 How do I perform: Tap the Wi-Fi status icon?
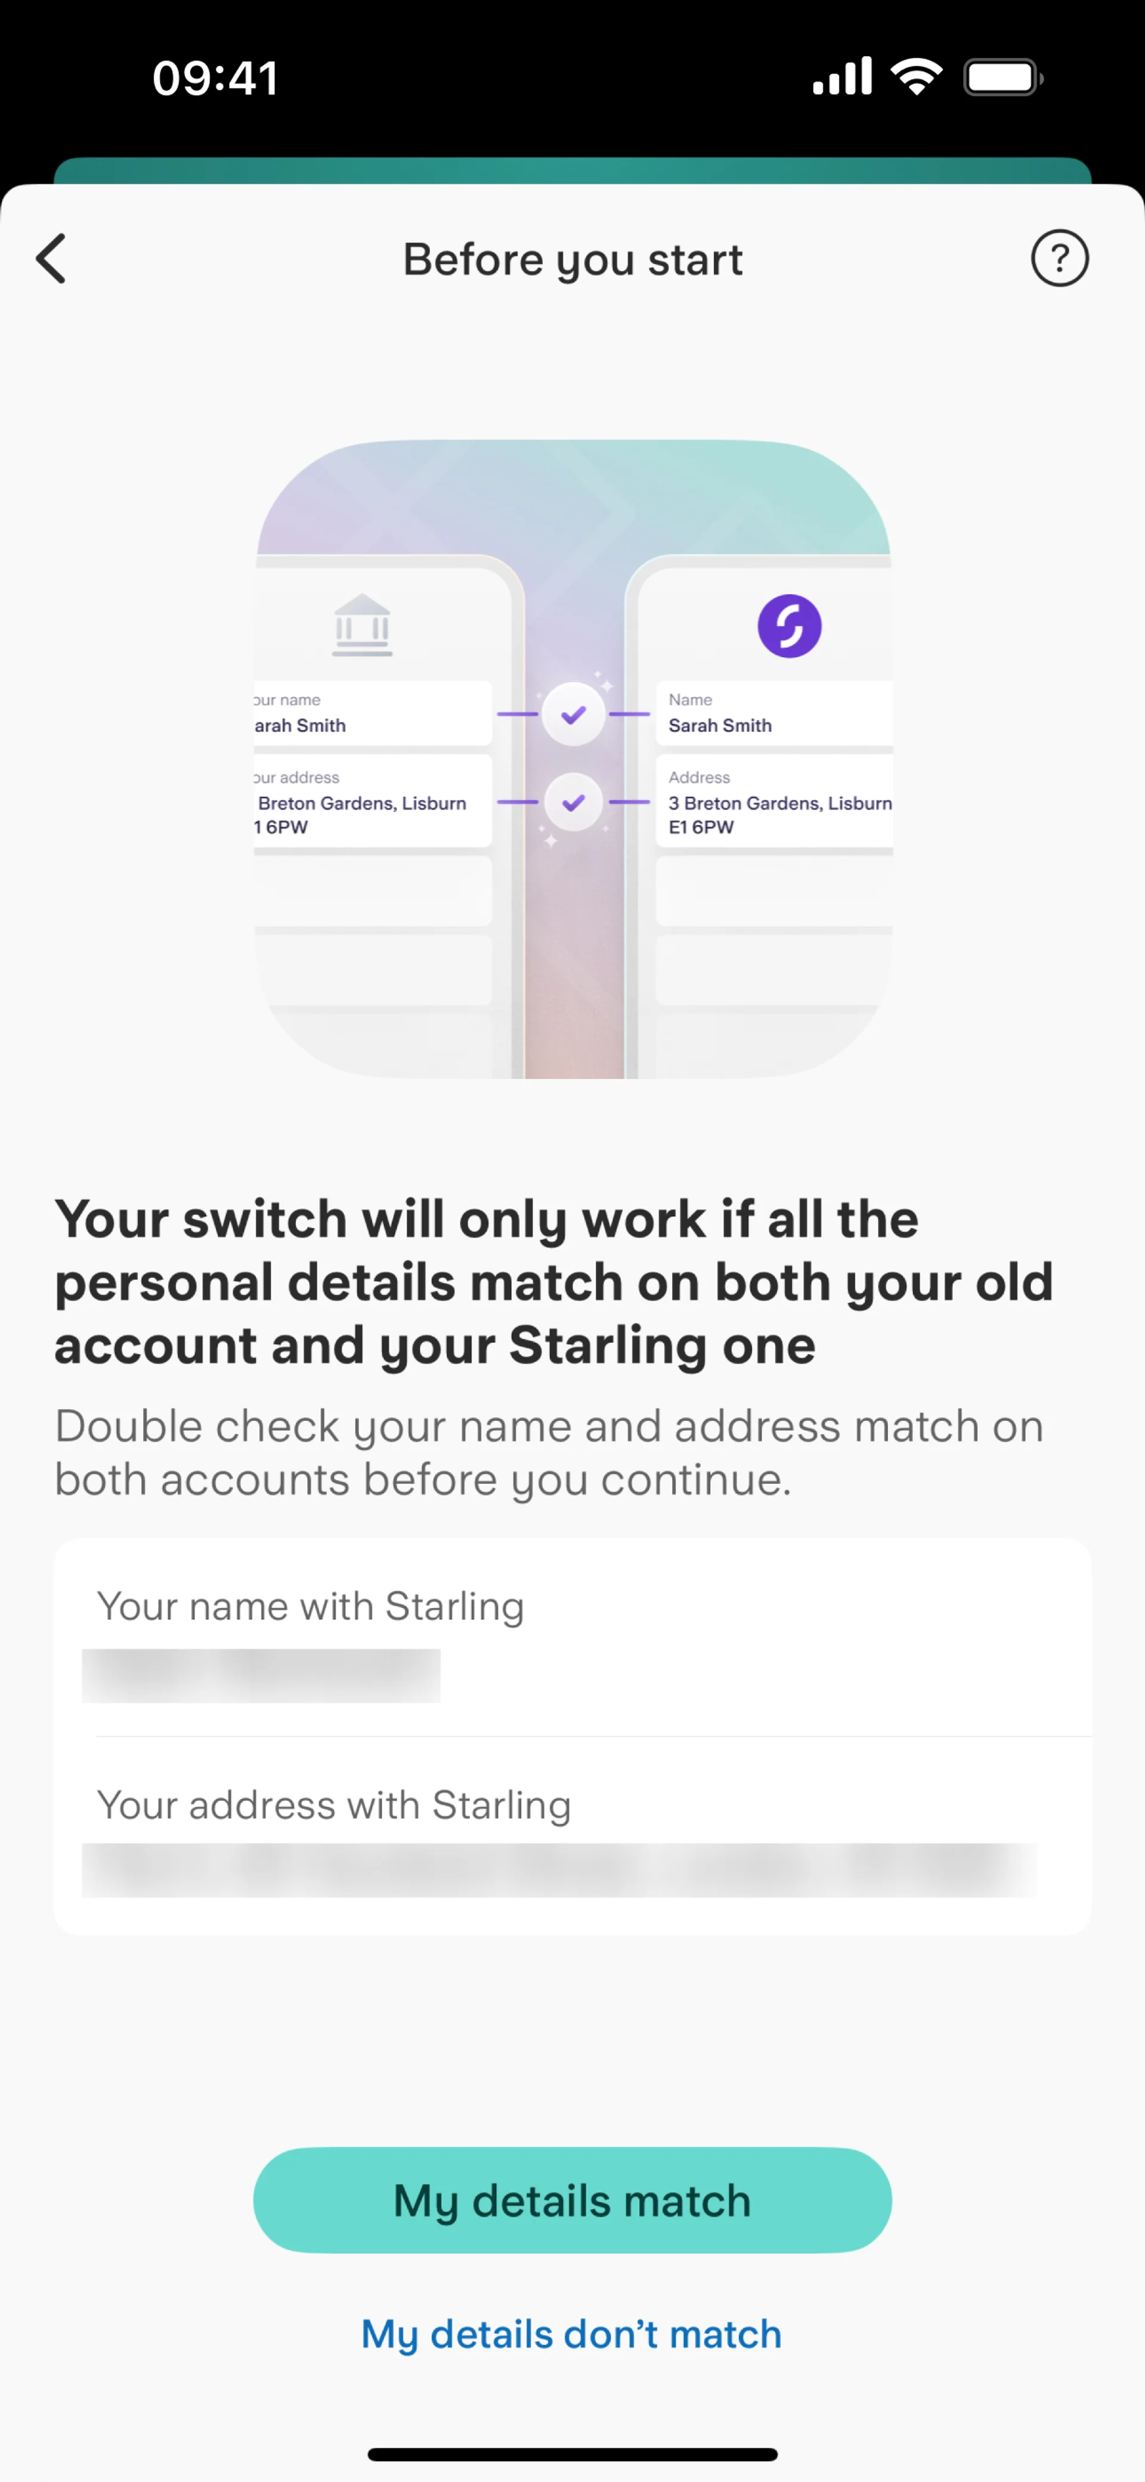(916, 77)
